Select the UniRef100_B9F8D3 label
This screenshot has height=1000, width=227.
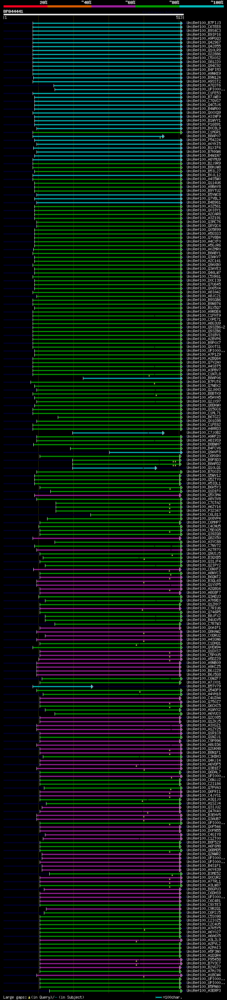tap(204, 460)
